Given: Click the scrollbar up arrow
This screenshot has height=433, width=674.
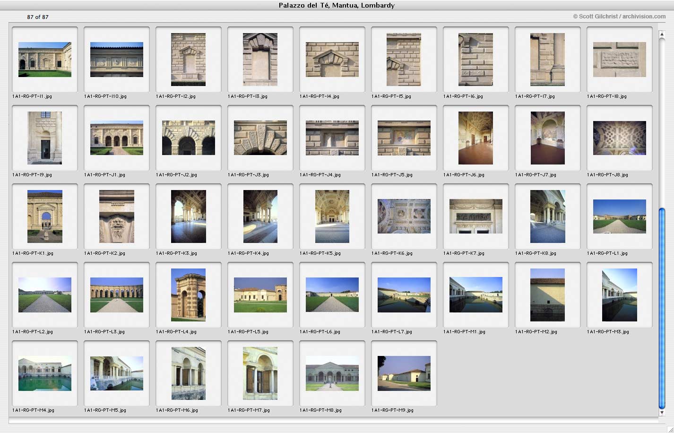Looking at the screenshot, I should (662, 34).
